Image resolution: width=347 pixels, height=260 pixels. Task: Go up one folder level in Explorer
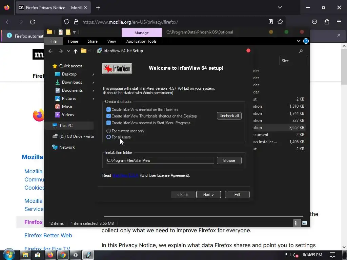[x=76, y=51]
